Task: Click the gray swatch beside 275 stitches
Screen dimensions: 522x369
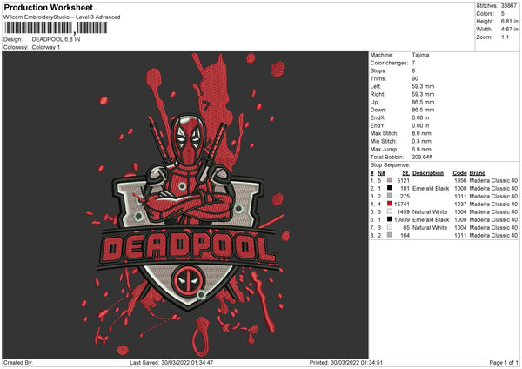Action: (390, 196)
